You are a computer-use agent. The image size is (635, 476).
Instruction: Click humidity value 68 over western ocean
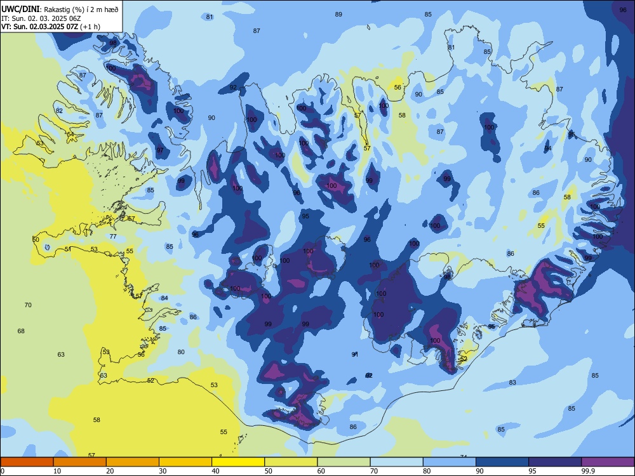[21, 331]
